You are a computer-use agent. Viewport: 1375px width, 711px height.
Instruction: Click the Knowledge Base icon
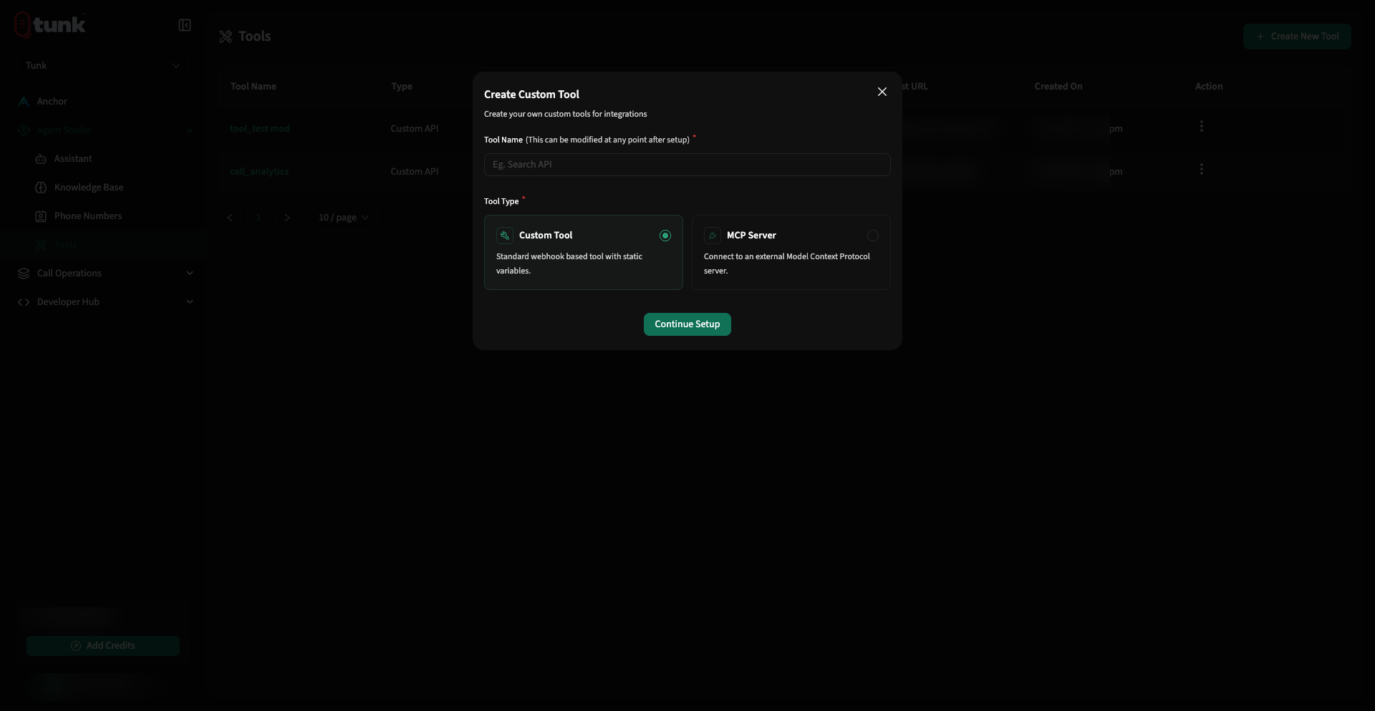pos(41,188)
